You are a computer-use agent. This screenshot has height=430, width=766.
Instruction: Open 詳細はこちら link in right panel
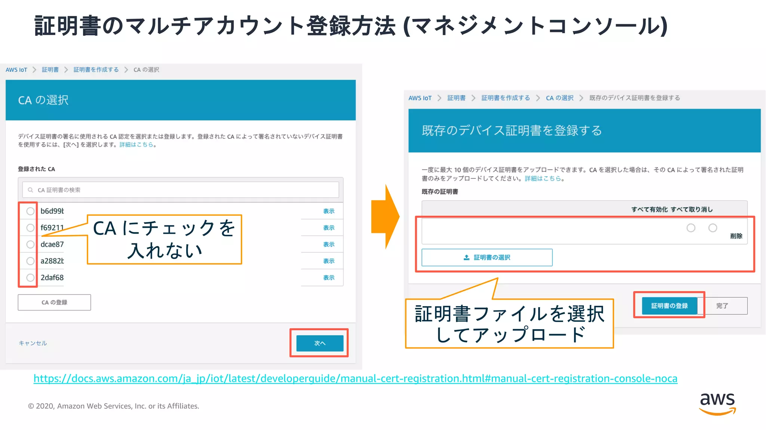(x=543, y=178)
